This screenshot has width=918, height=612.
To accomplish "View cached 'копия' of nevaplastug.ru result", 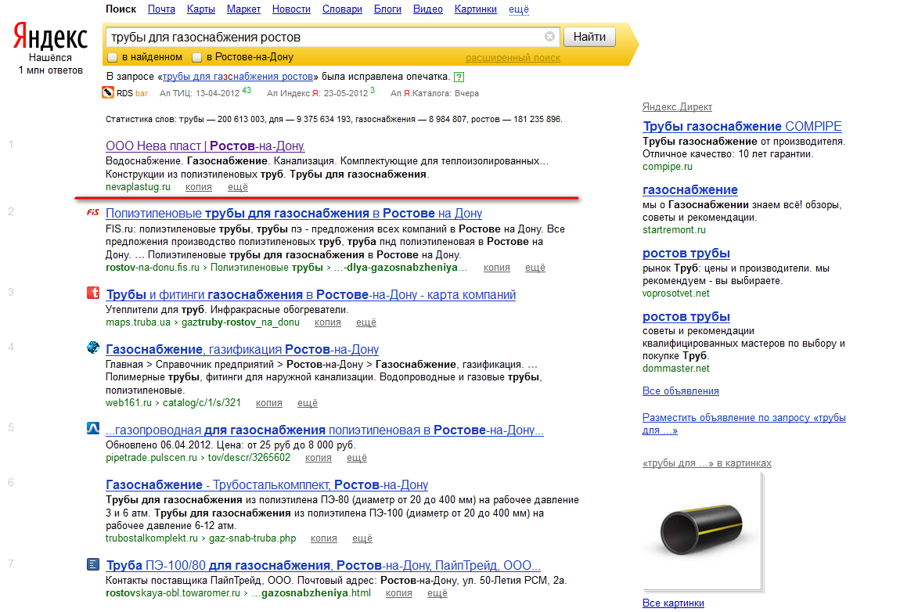I will 199,187.
